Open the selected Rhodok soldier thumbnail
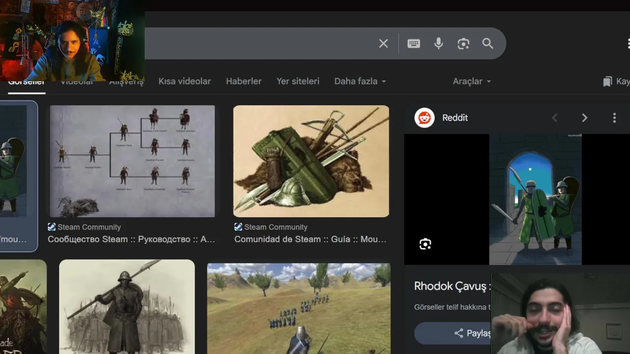This screenshot has width=630, height=354. pos(13,161)
